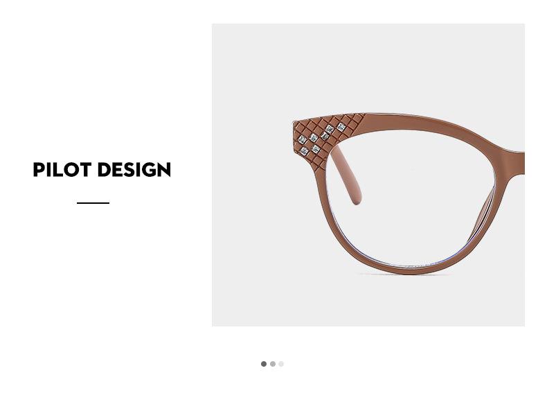Click the lowest-left rhinestone on the frame
The width and height of the screenshot is (547, 409).
point(305,151)
